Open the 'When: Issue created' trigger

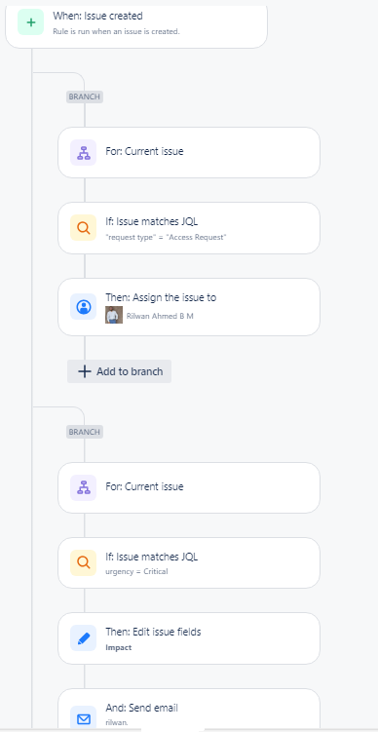click(136, 24)
